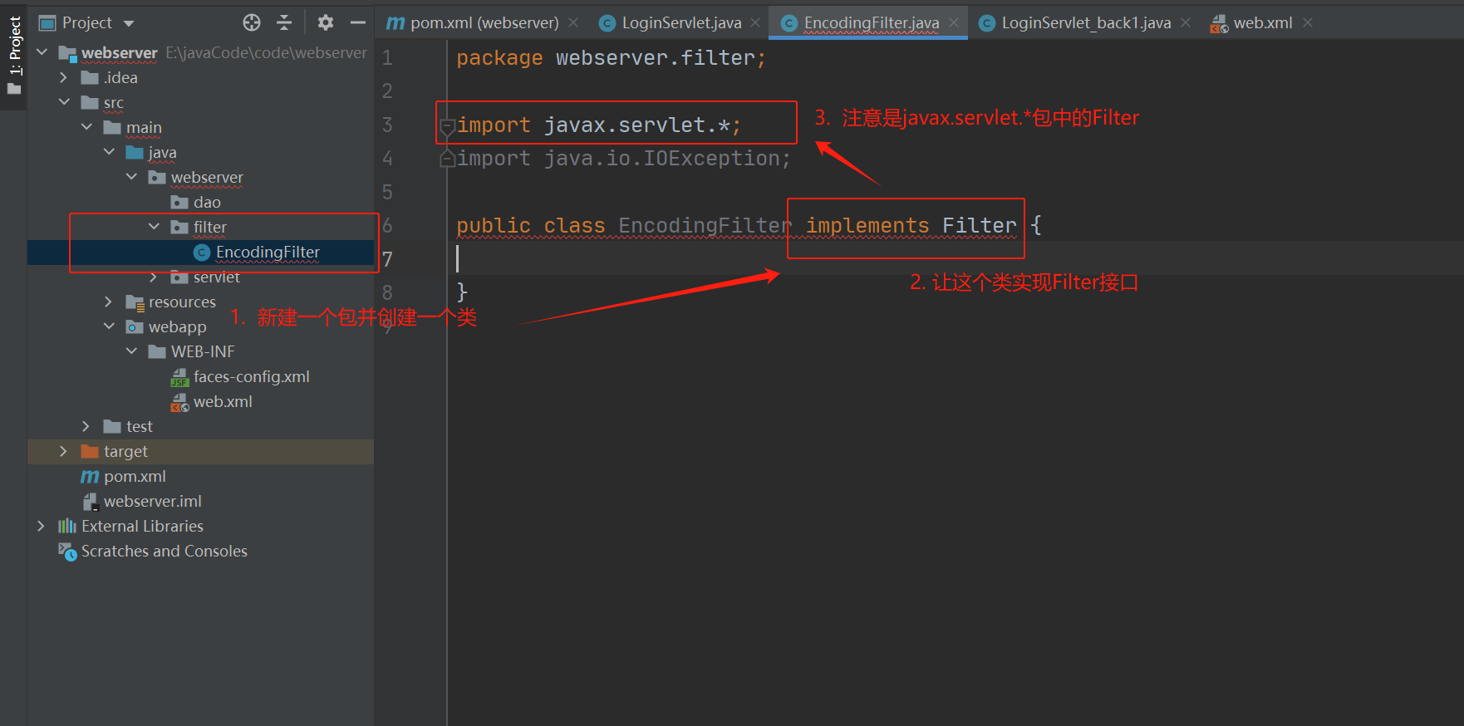The image size is (1464, 726).
Task: Select EncodingFilter class in project tree
Action: pyautogui.click(x=268, y=252)
